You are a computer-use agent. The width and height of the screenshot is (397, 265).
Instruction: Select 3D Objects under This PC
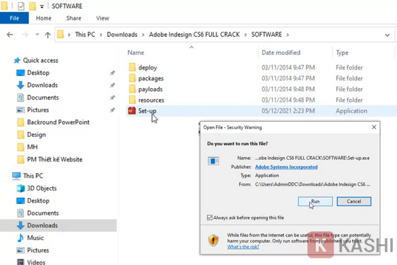[x=42, y=188]
